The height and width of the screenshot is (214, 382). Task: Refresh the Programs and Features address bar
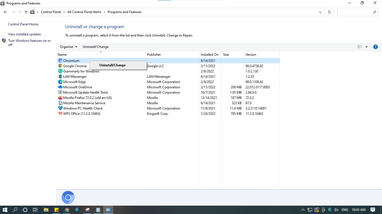coord(329,12)
